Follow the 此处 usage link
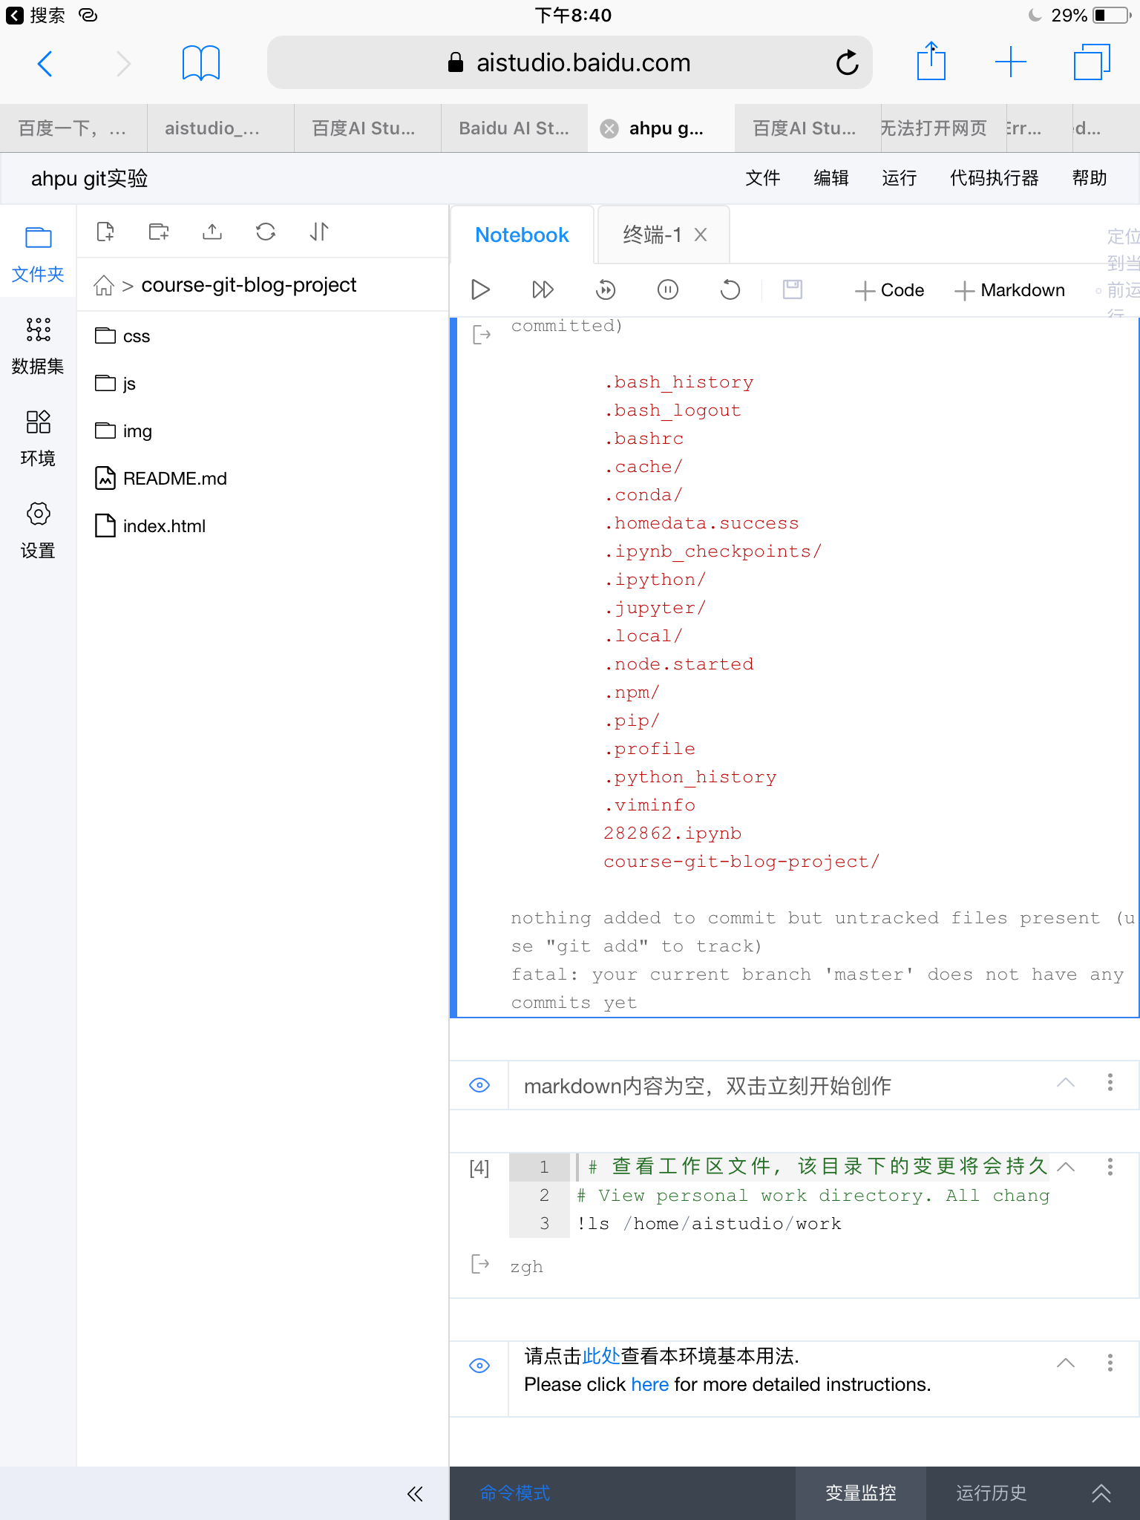 601,1356
